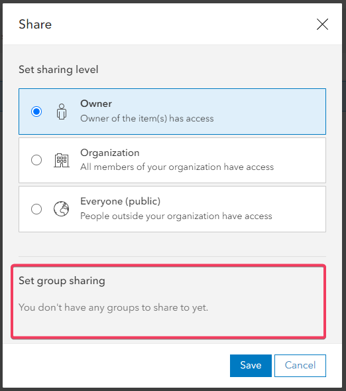The image size is (346, 391).
Task: Click the globe icon for Everyone
Action: 61,209
